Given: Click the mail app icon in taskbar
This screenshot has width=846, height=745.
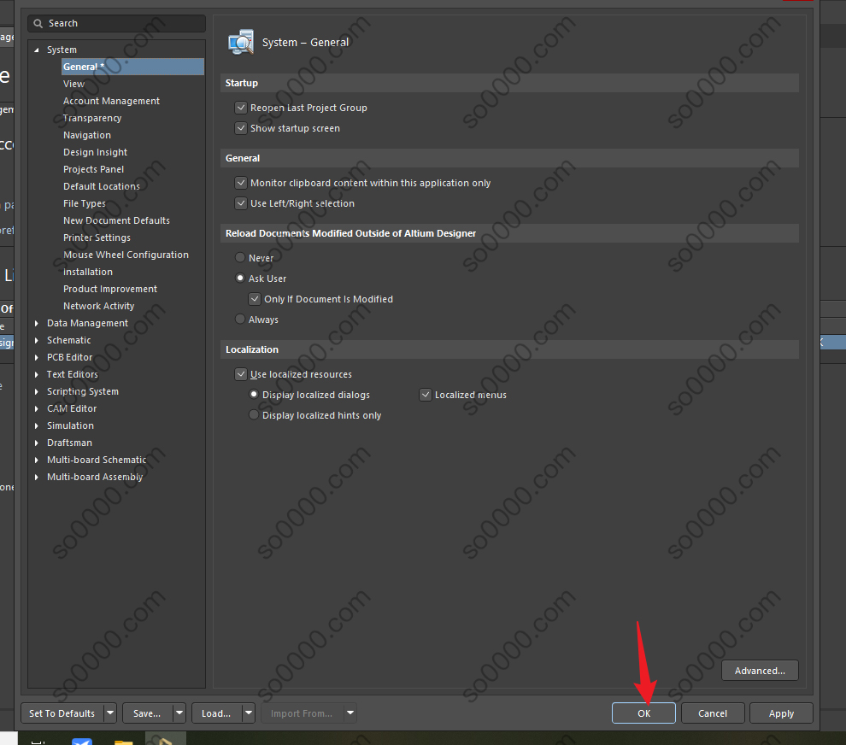Looking at the screenshot, I should pos(81,742).
